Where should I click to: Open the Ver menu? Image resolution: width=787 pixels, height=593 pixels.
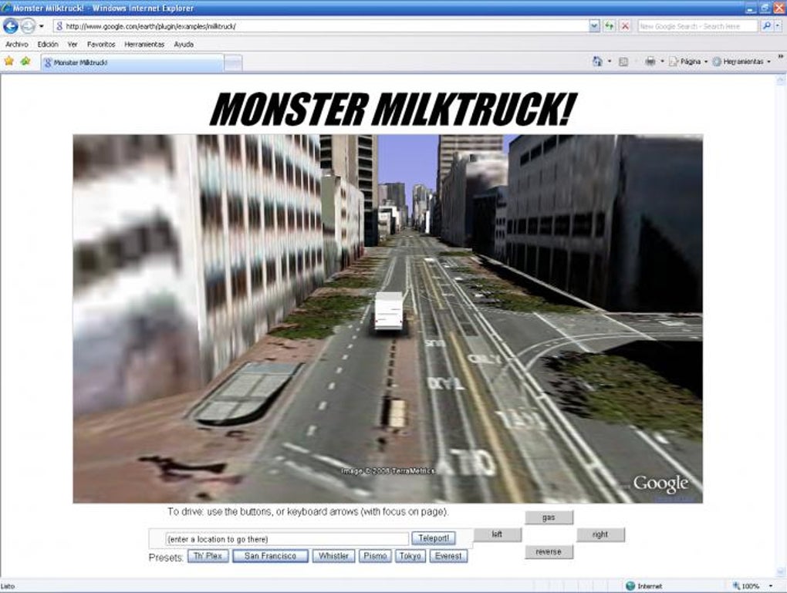(73, 44)
